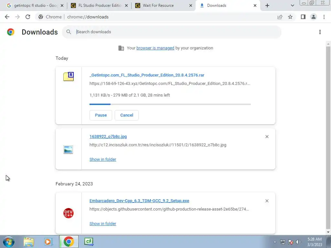331x248 pixels.
Task: Click the JPG image file thumbnail
Action: (68, 150)
